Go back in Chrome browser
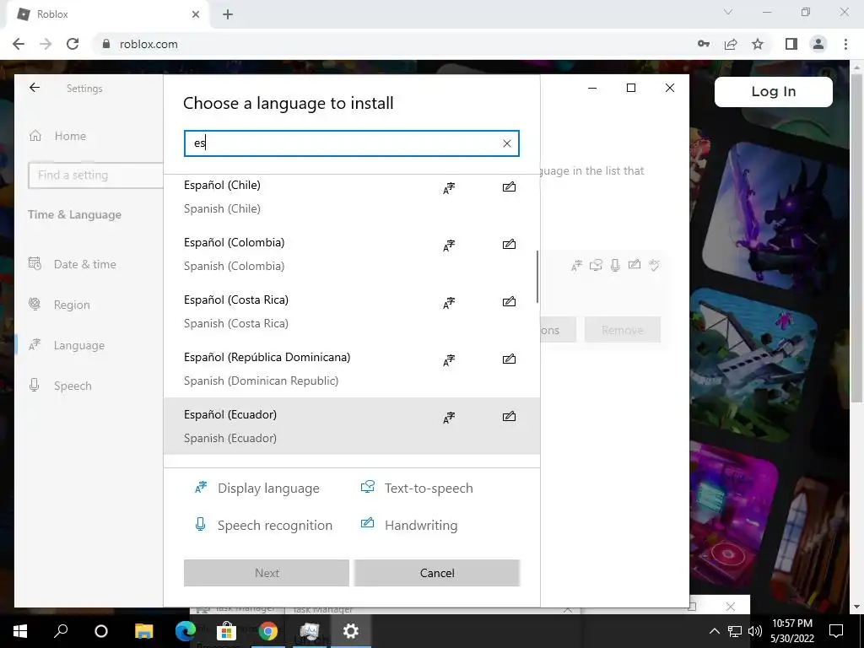The height and width of the screenshot is (648, 864). pos(19,44)
